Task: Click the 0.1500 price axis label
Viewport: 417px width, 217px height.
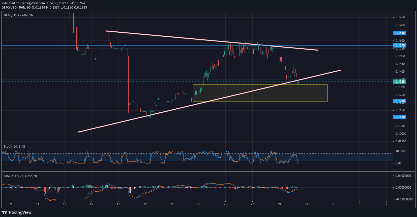Action: click(400, 56)
